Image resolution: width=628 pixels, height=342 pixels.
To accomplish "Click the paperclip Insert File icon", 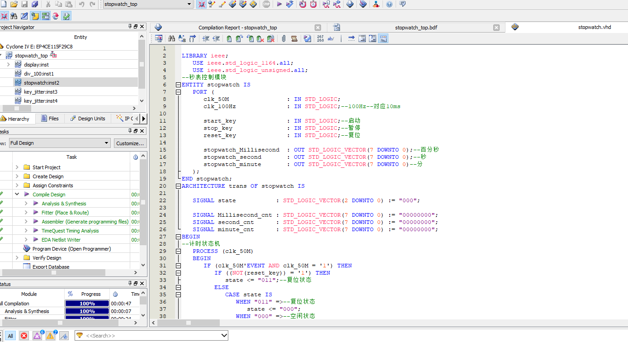I will [x=283, y=38].
